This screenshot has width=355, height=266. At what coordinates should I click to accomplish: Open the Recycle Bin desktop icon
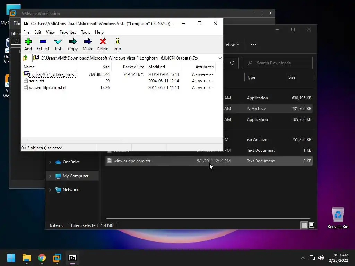[x=338, y=218]
